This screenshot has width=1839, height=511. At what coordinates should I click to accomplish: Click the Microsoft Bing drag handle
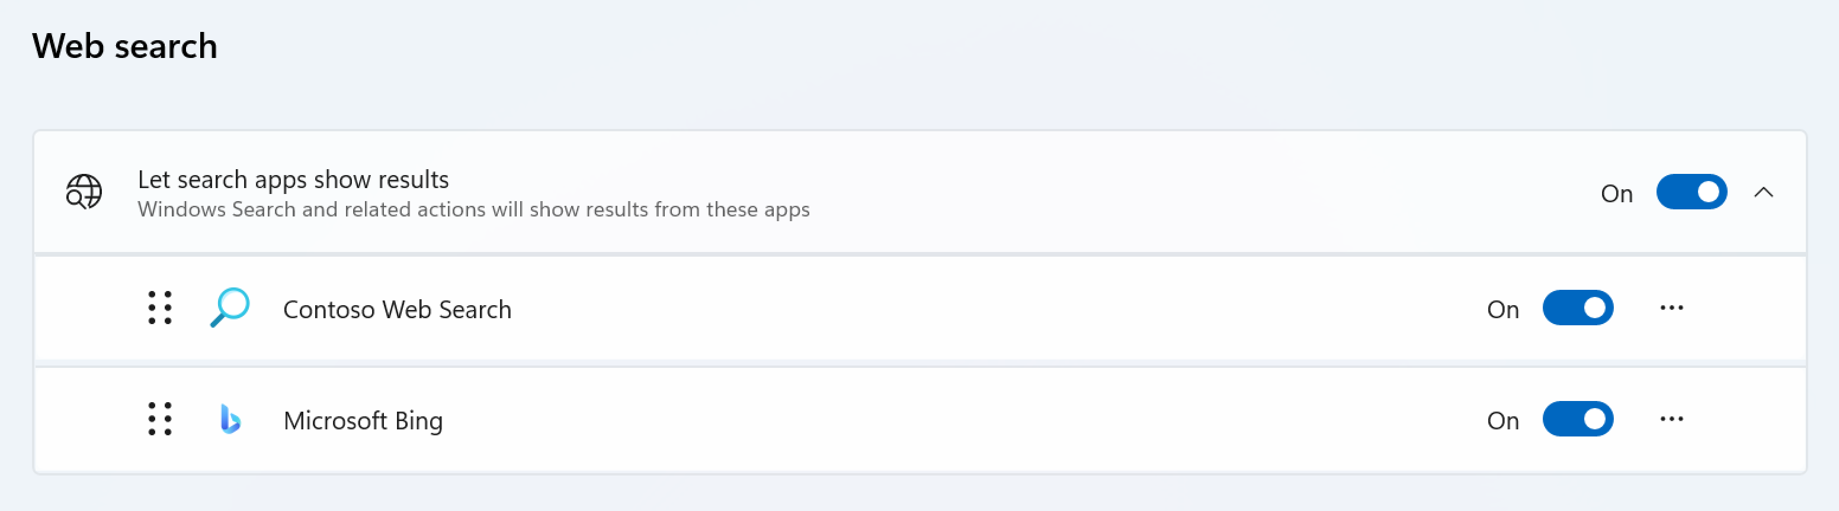pyautogui.click(x=160, y=419)
